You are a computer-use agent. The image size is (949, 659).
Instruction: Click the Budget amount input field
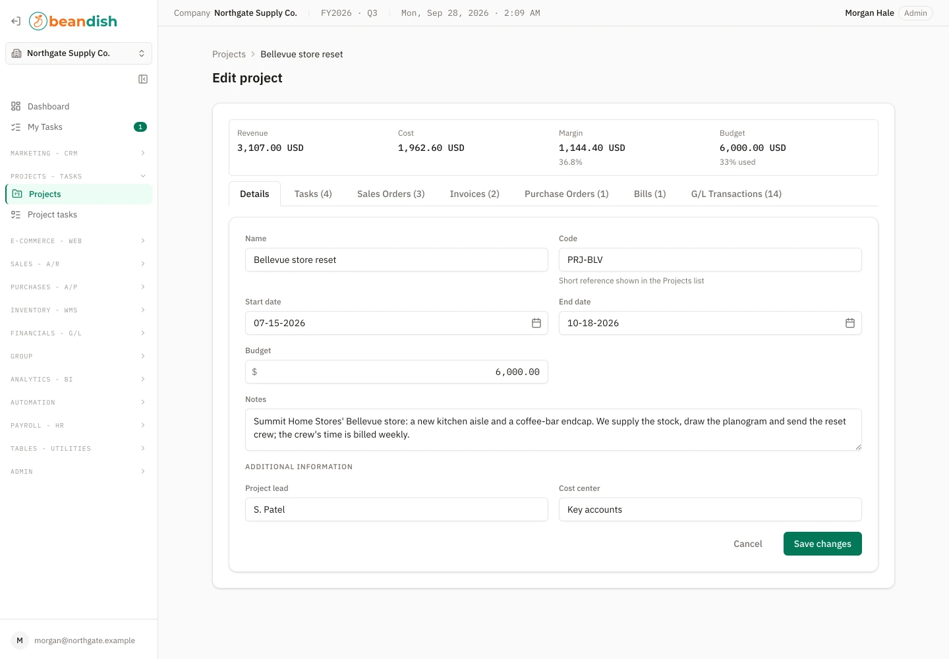[397, 372]
